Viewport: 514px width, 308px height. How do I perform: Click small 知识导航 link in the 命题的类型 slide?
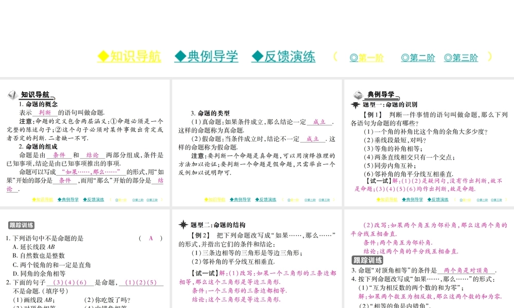[x=215, y=200]
